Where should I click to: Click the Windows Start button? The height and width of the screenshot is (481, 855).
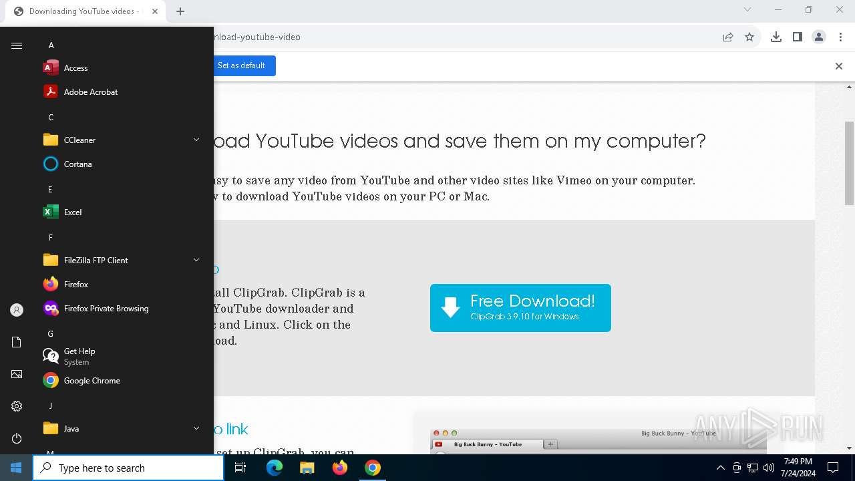point(16,468)
